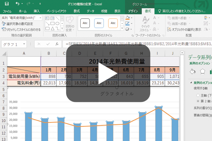Open the shape styles dialog launcher

[132, 36]
